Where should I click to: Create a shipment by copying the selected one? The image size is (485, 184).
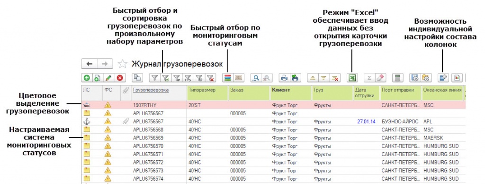[x=97, y=78]
